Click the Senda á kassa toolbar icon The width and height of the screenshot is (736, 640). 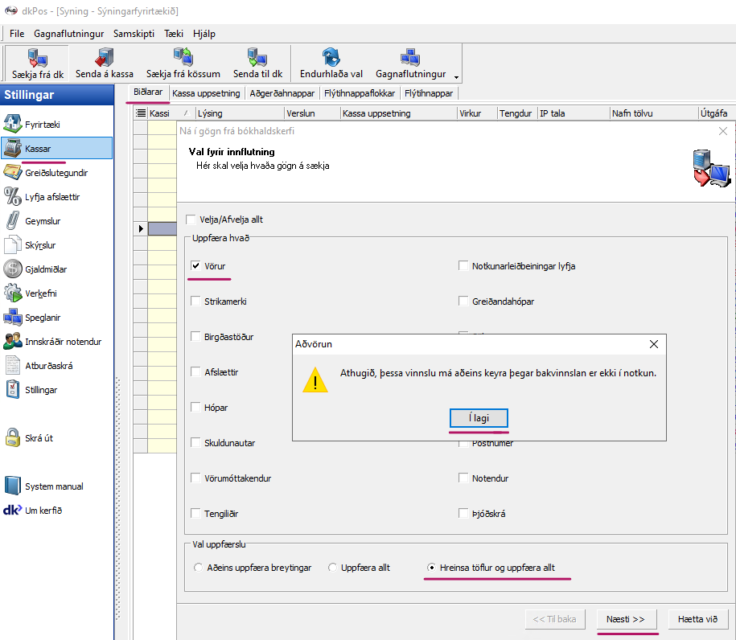tap(105, 57)
